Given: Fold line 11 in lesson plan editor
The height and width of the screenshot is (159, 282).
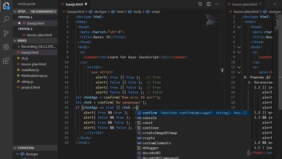Looking at the screenshot, I should tap(239, 67).
